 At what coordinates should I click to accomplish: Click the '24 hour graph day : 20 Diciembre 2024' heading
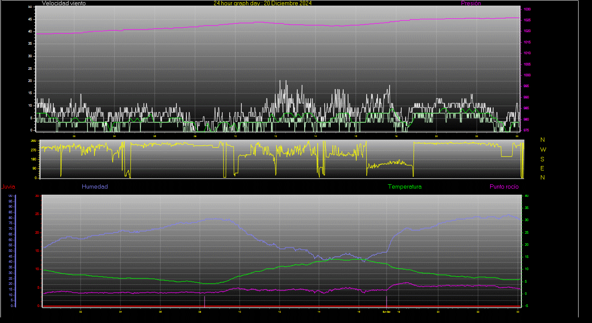coord(263,3)
